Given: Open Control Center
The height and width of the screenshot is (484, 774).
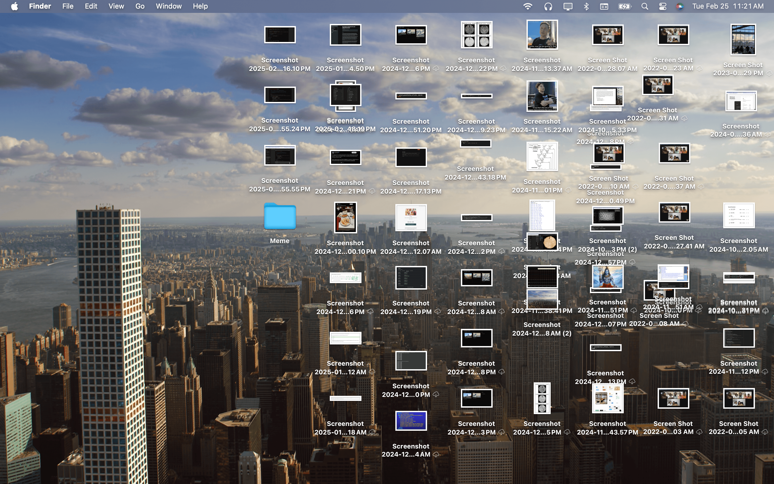Looking at the screenshot, I should tap(663, 6).
